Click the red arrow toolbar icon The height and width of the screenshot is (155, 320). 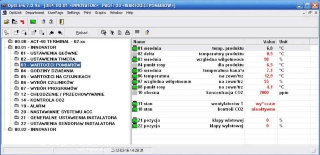click(x=22, y=22)
